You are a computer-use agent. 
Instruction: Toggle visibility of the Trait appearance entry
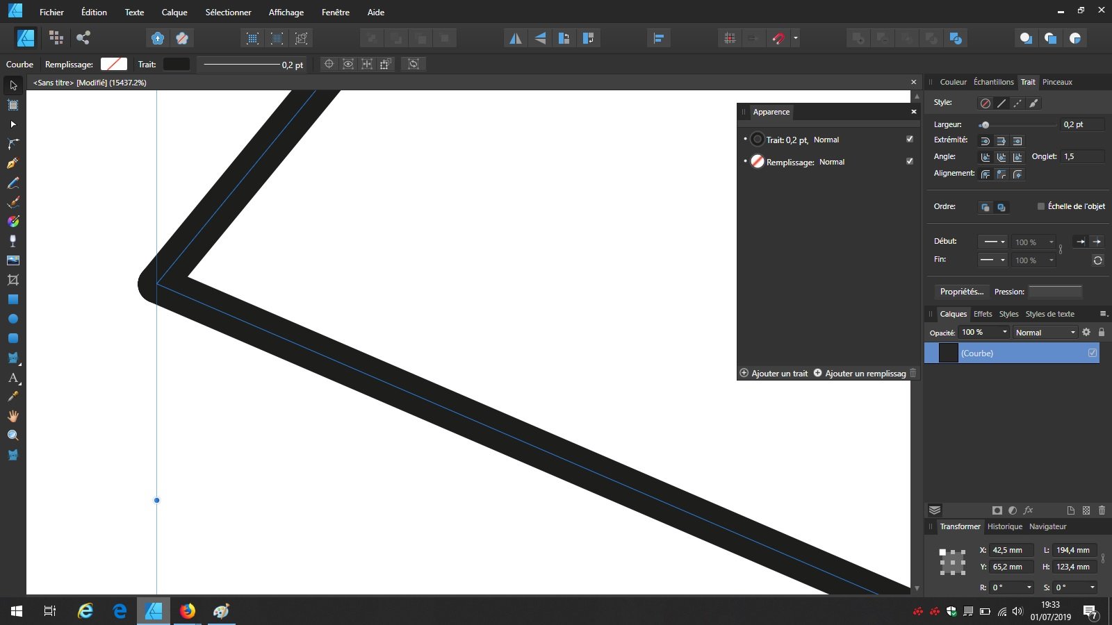[x=909, y=139]
